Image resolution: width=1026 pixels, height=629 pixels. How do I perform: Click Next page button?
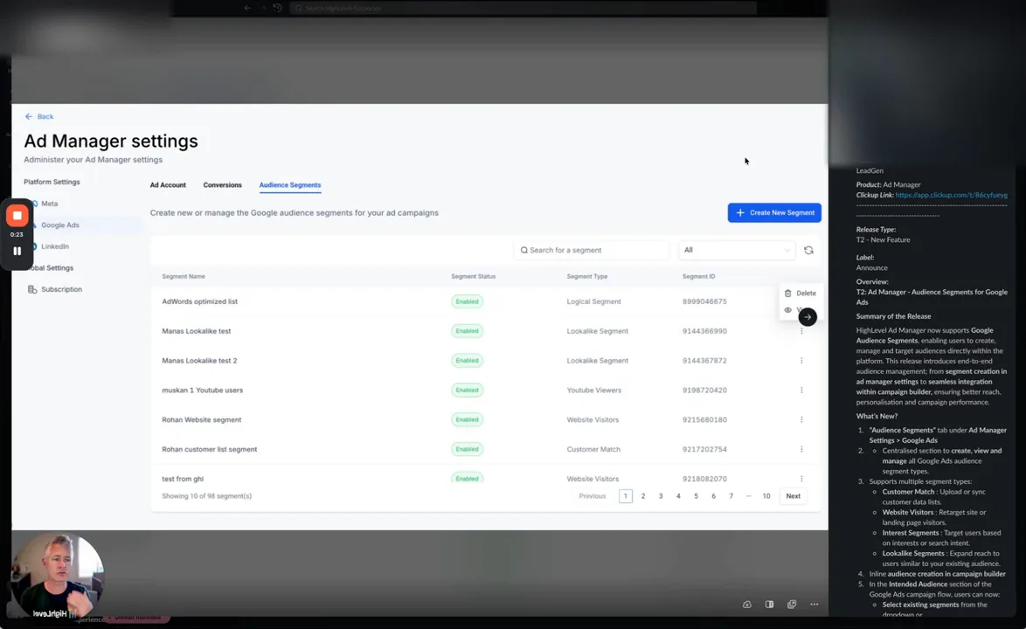(793, 496)
